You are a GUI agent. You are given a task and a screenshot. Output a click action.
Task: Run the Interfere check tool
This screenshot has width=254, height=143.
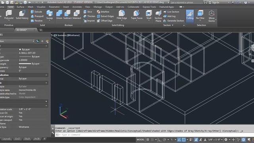tap(103, 12)
